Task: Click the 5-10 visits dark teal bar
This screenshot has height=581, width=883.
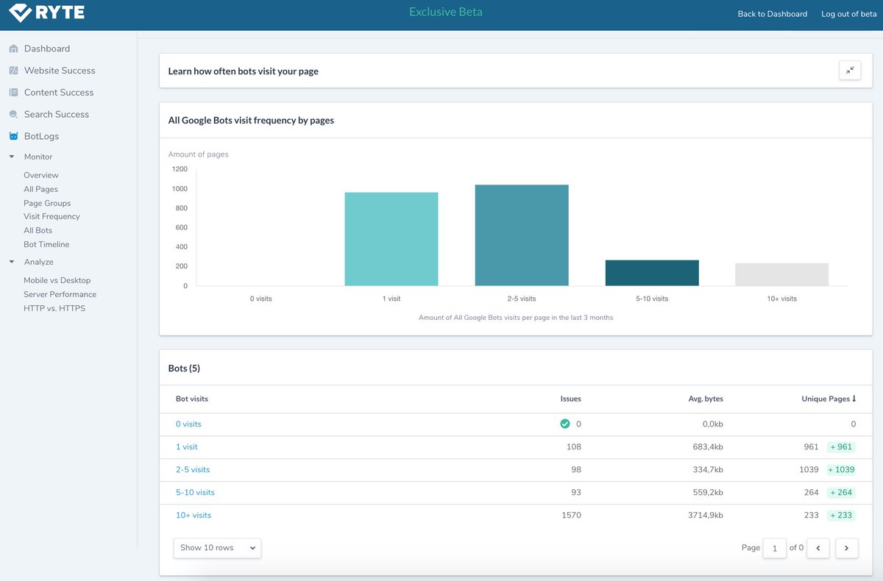Action: pyautogui.click(x=652, y=273)
